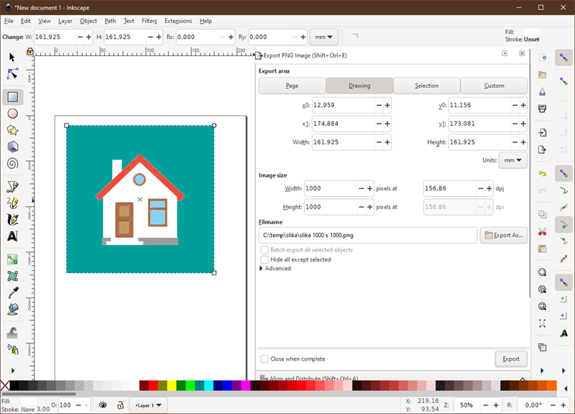Click the Export button
Image resolution: width=575 pixels, height=414 pixels.
point(511,359)
